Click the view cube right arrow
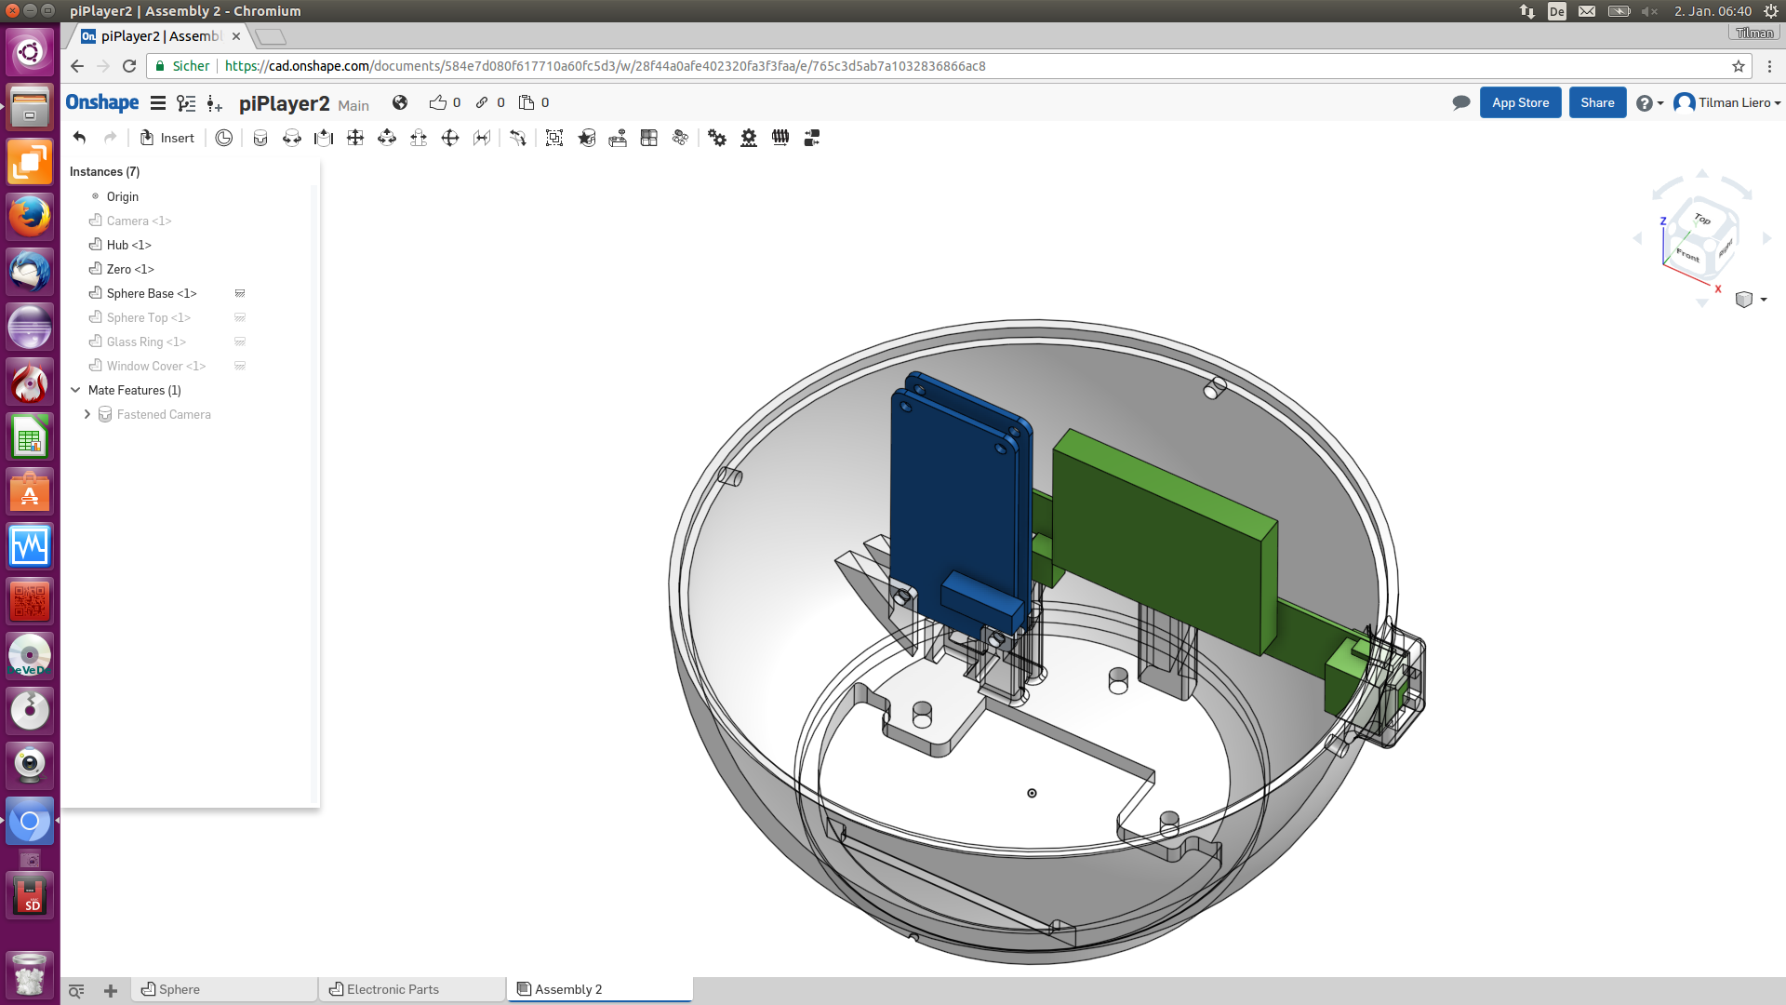Screen dimensions: 1786x1005 pos(1767,238)
